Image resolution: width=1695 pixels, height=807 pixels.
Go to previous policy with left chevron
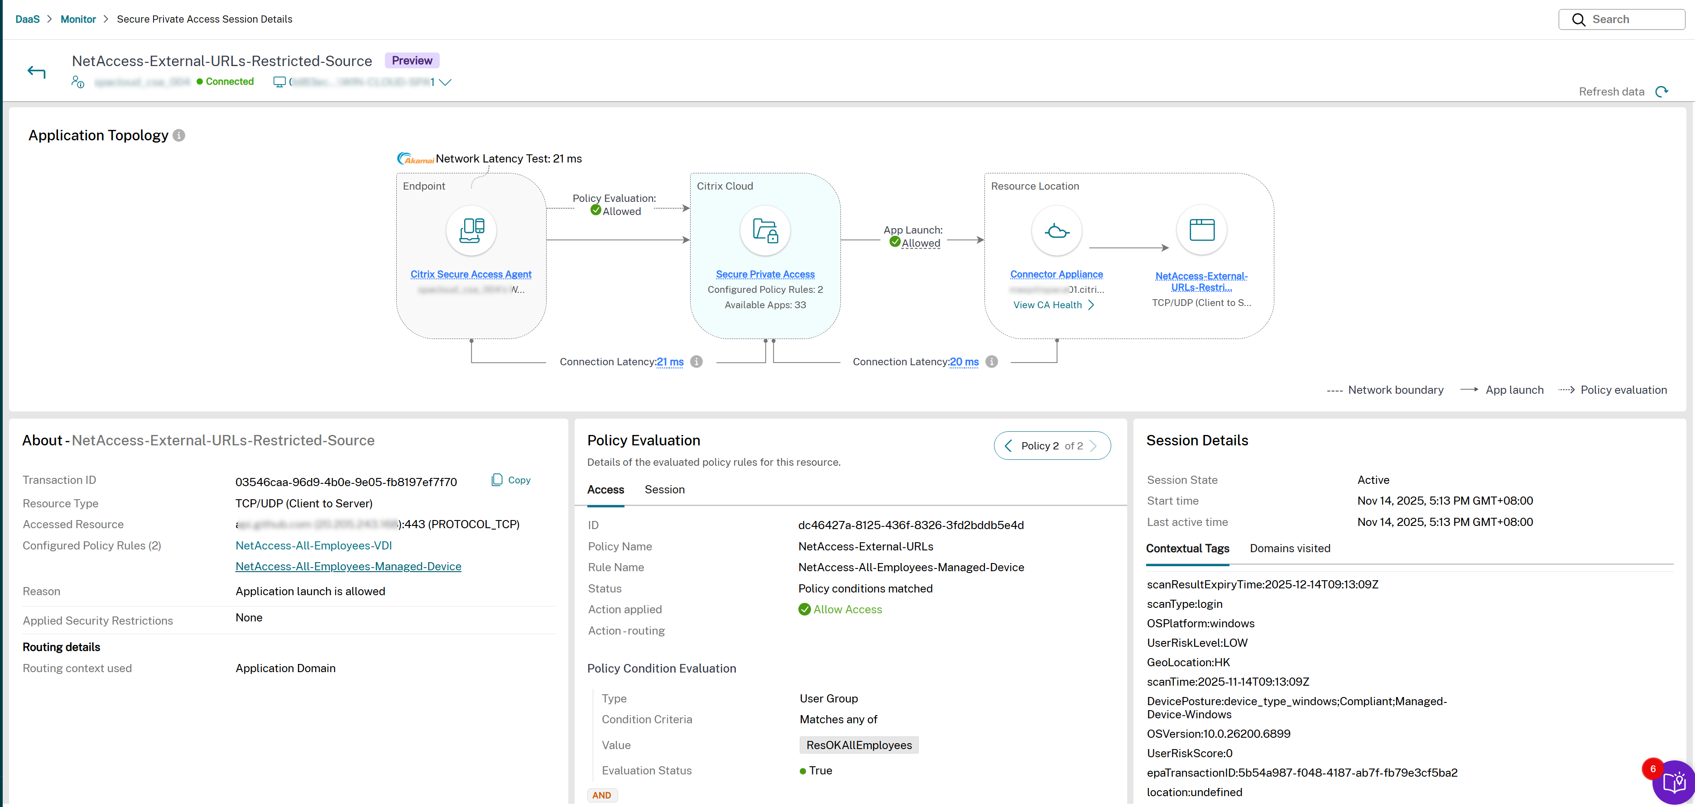1008,446
